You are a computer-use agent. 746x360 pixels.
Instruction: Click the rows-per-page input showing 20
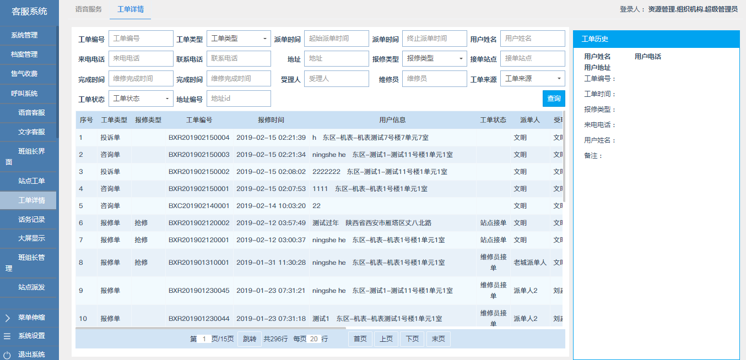coord(313,339)
